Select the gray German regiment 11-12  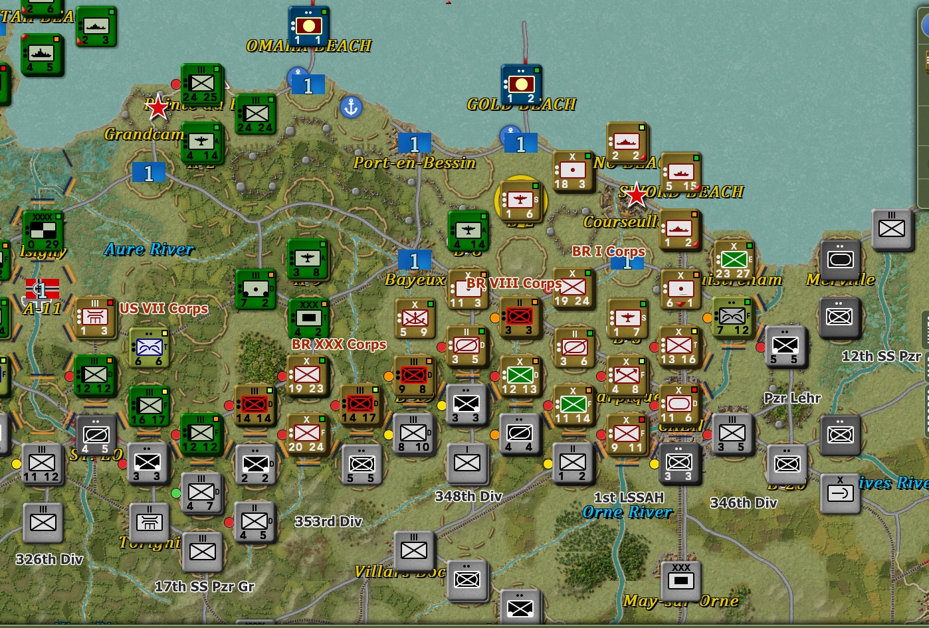coord(43,463)
